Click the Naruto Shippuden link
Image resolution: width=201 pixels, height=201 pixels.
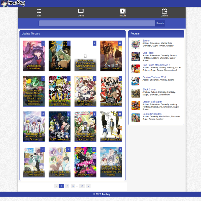[x=152, y=114]
